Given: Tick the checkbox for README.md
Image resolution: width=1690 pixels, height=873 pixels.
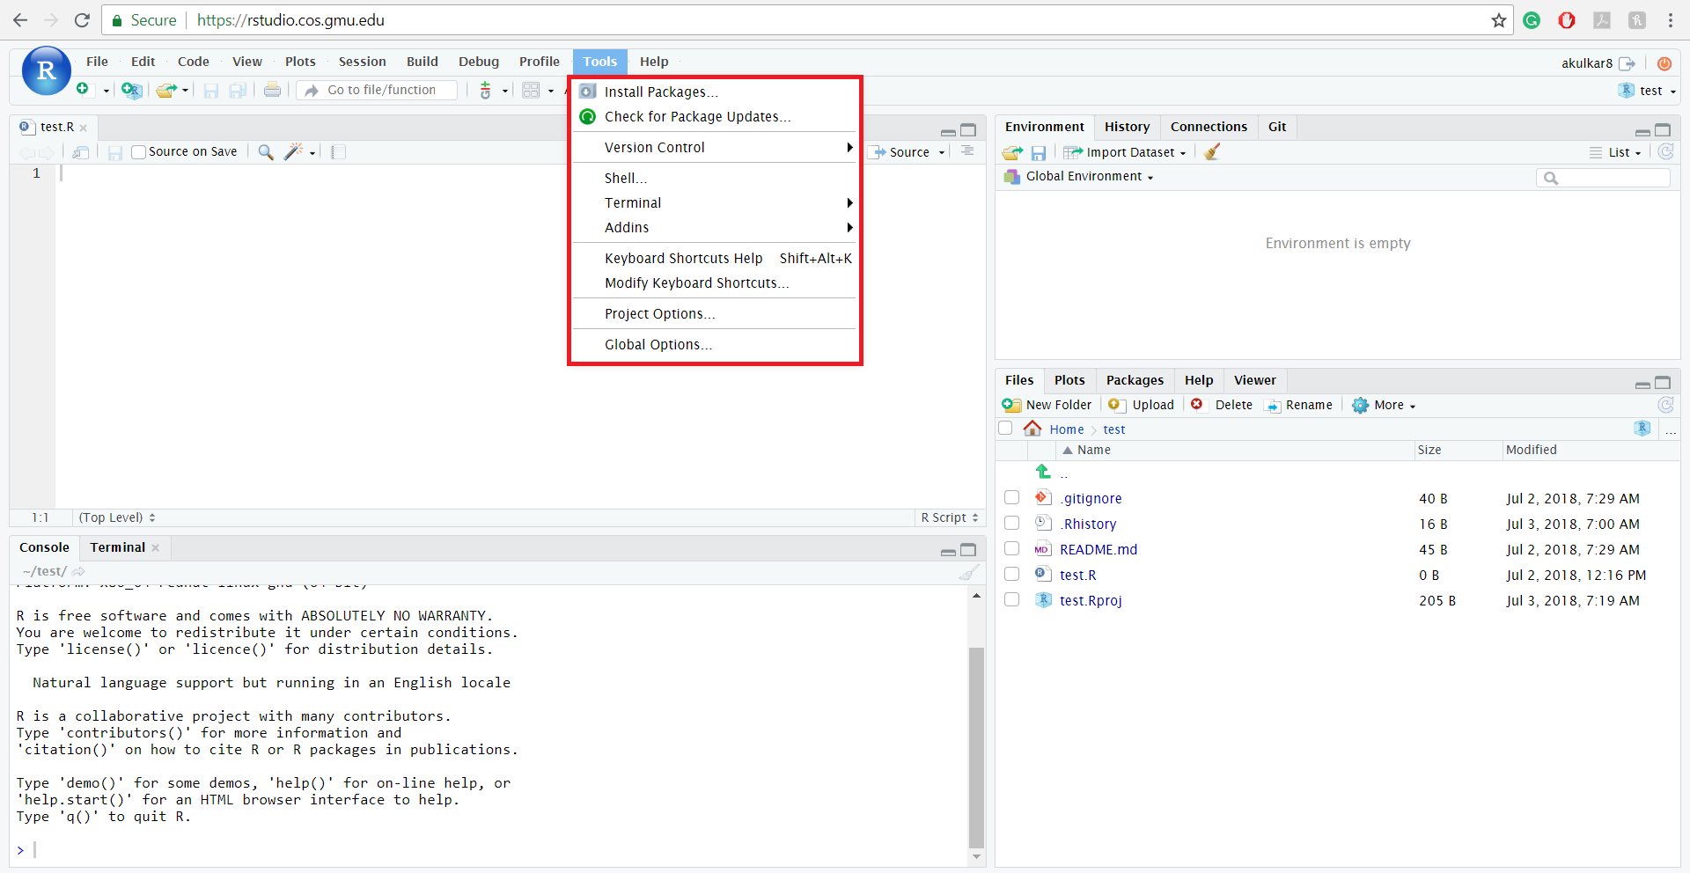Looking at the screenshot, I should click(1011, 549).
